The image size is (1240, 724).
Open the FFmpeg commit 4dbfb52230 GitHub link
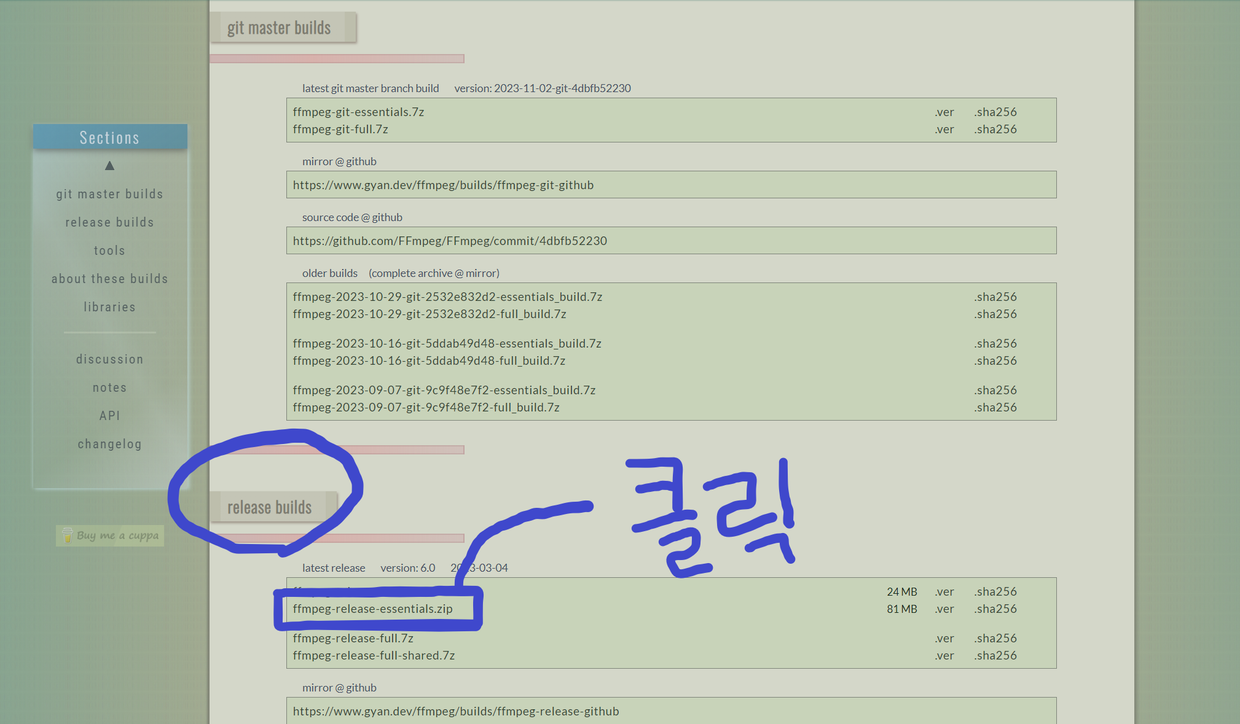tap(450, 241)
